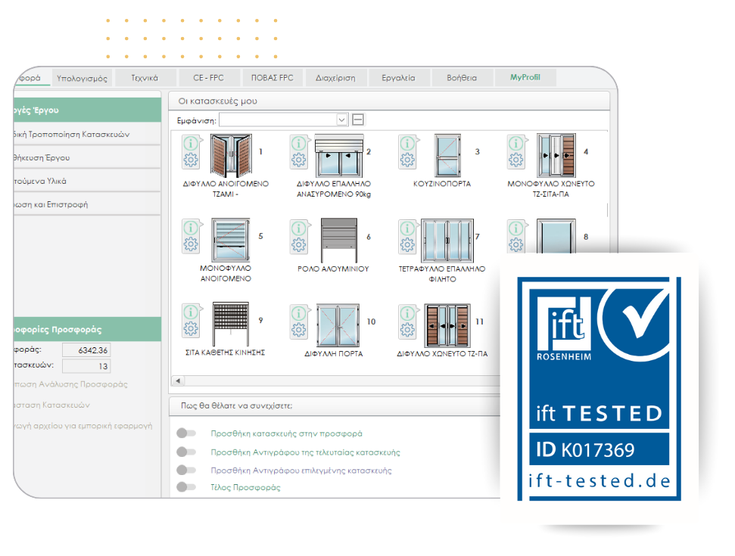Click the minus box beside Εμφάνιση dropdown

(x=358, y=120)
